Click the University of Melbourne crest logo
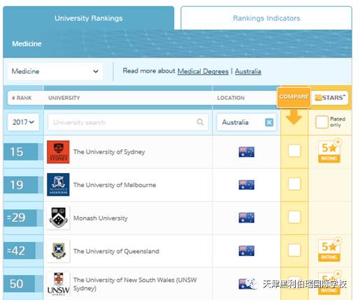The height and width of the screenshot is (300, 358). (58, 185)
